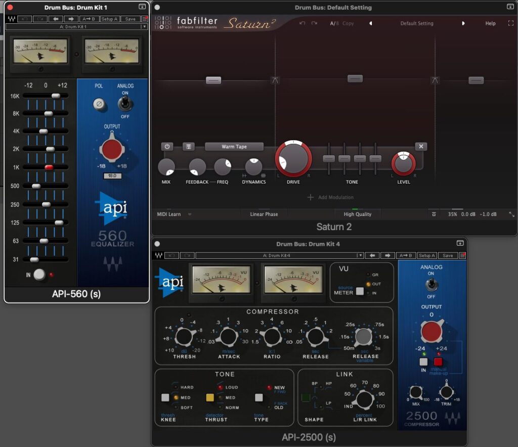This screenshot has height=447, width=518.
Task: Click Setup A in API-560 toolbar
Action: [x=109, y=19]
